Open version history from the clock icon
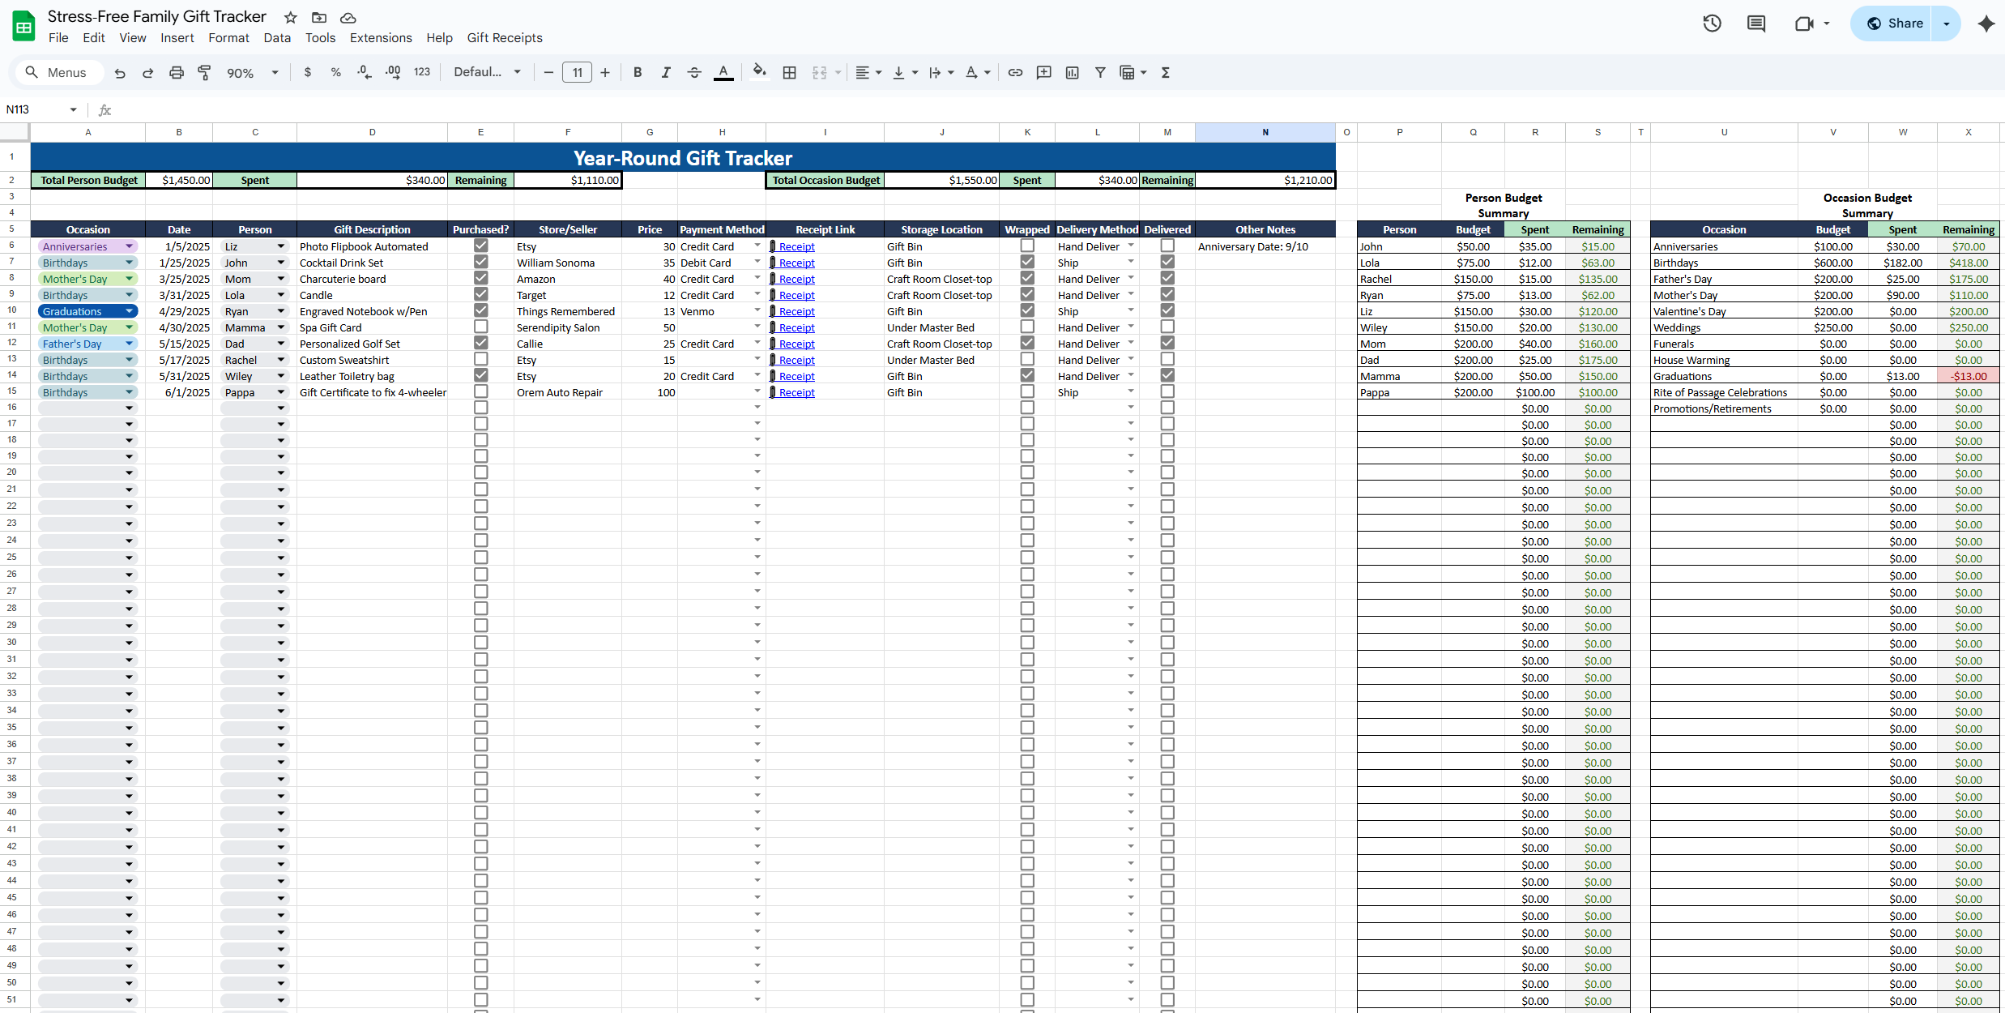 coord(1712,24)
